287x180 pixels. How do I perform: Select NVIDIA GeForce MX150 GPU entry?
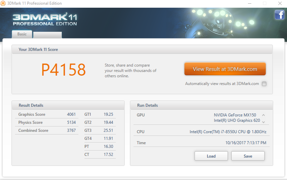(235, 115)
